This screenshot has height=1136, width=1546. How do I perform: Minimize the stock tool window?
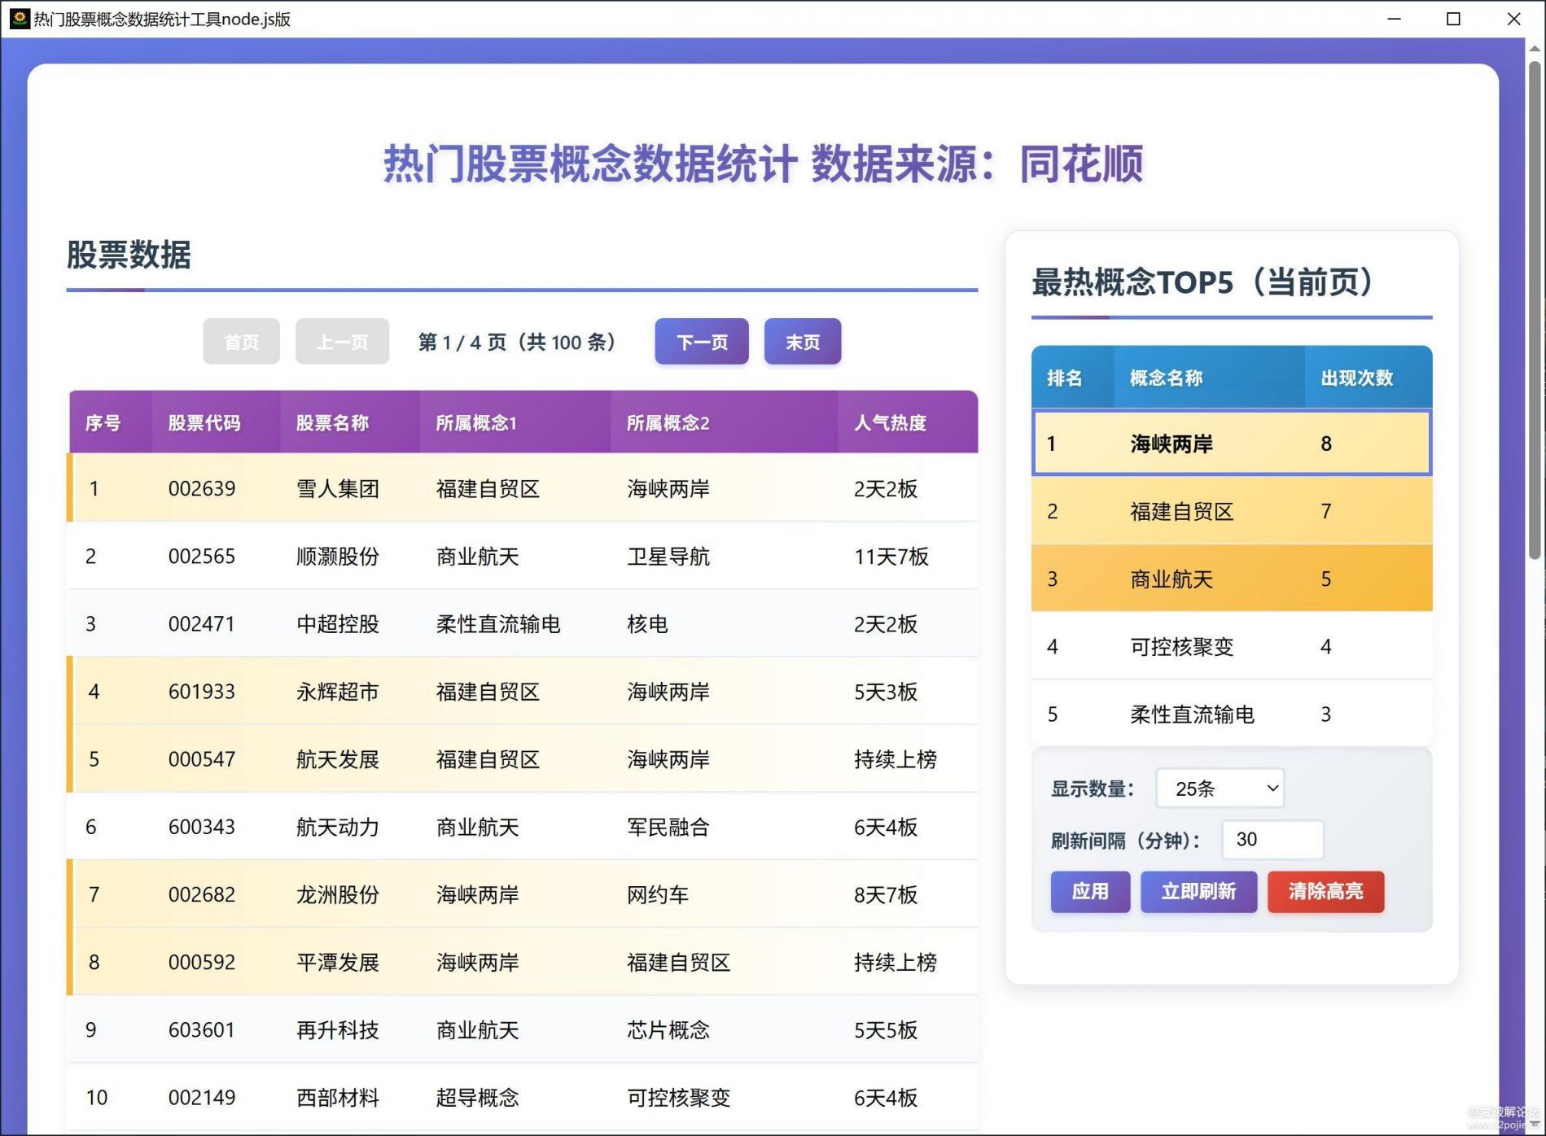[x=1394, y=19]
